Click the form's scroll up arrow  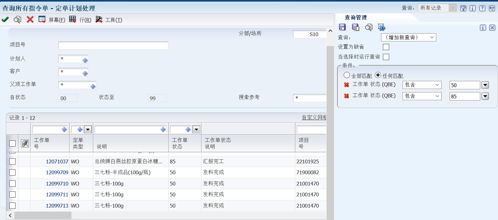[330, 31]
